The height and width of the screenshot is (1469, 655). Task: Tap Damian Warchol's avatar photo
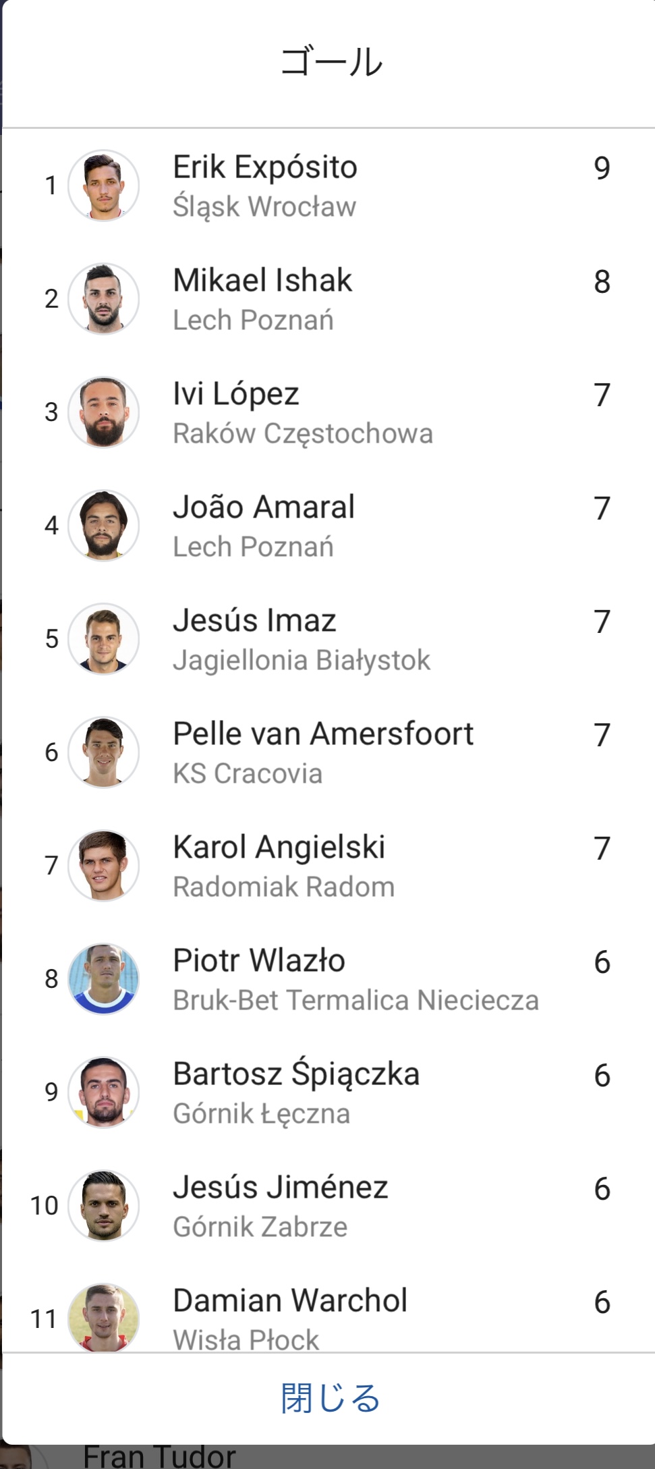tap(103, 1317)
